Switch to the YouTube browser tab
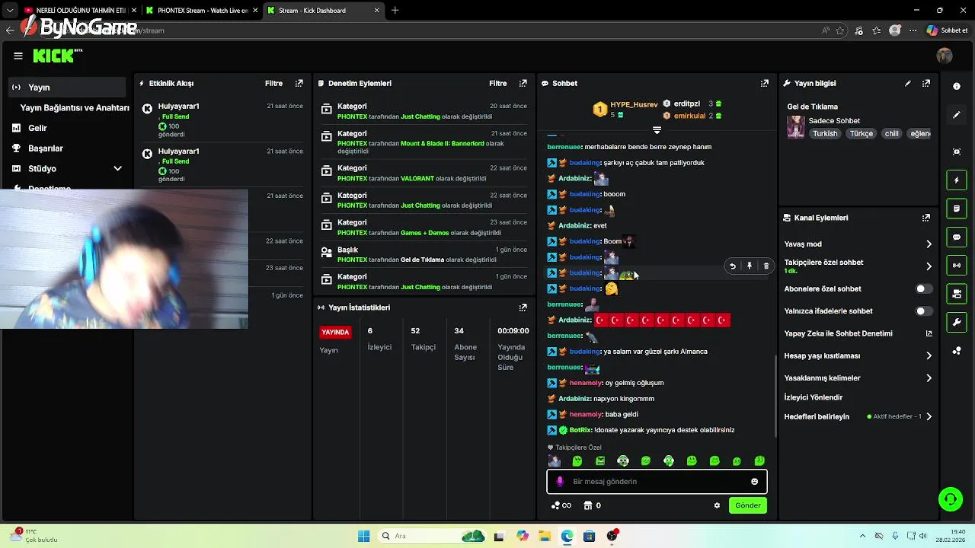The width and height of the screenshot is (975, 548). point(78,11)
